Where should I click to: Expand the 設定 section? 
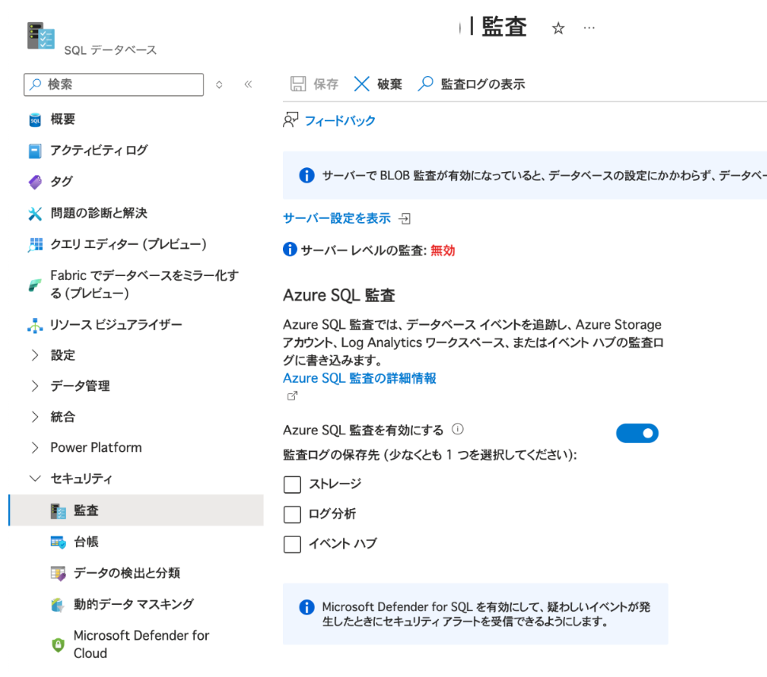(35, 355)
